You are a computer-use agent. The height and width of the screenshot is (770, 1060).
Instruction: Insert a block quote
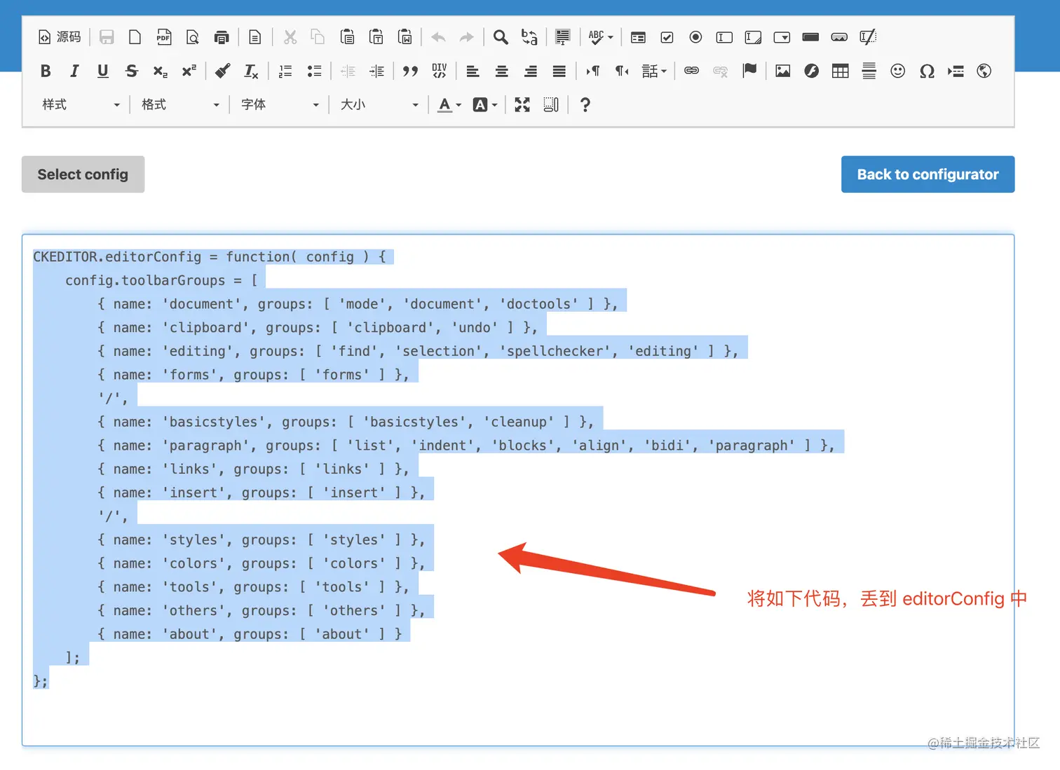pos(410,71)
